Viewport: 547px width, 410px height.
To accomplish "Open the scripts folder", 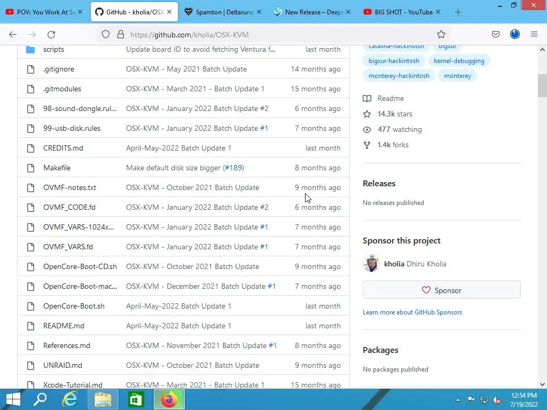I will point(53,50).
